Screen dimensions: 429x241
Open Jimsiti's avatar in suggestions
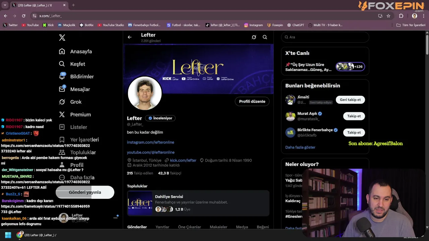tap(290, 100)
